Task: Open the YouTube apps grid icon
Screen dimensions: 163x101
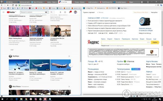Action: 65,12
